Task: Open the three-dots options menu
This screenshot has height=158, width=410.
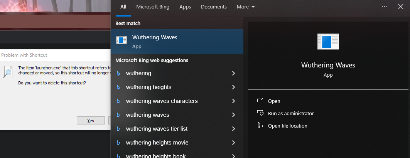Action: pos(385,7)
